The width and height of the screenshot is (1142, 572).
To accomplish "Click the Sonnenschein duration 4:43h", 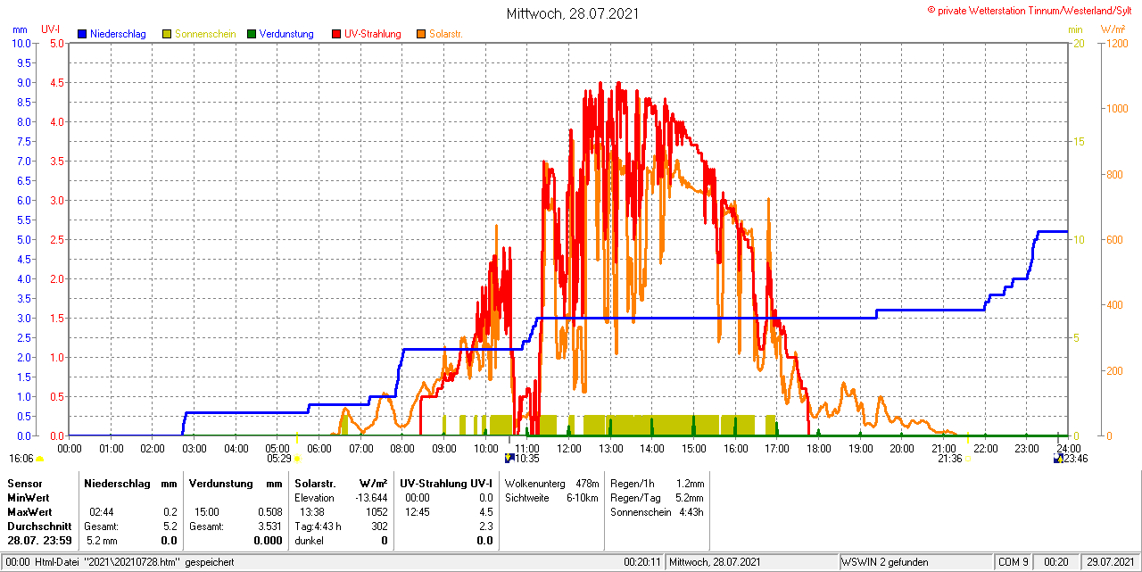I will pos(690,511).
